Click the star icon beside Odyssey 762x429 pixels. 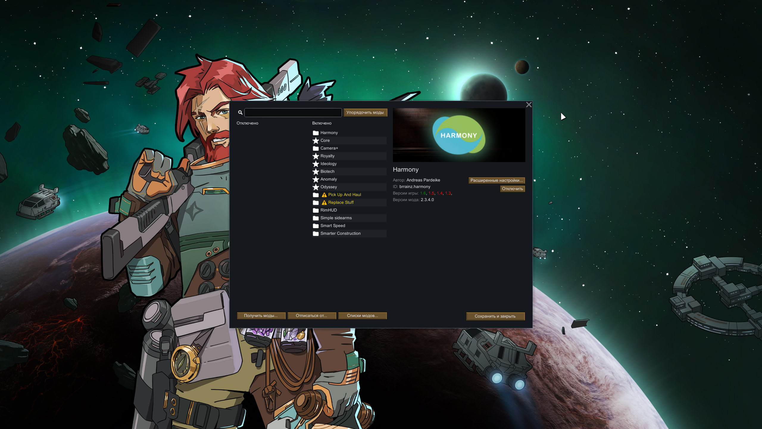(x=316, y=187)
